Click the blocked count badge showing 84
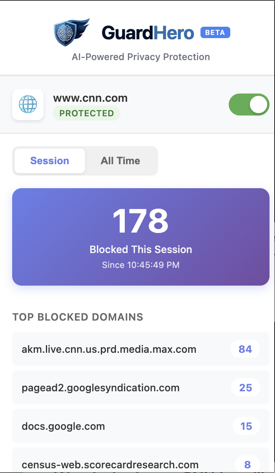The height and width of the screenshot is (473, 275). pos(245,349)
